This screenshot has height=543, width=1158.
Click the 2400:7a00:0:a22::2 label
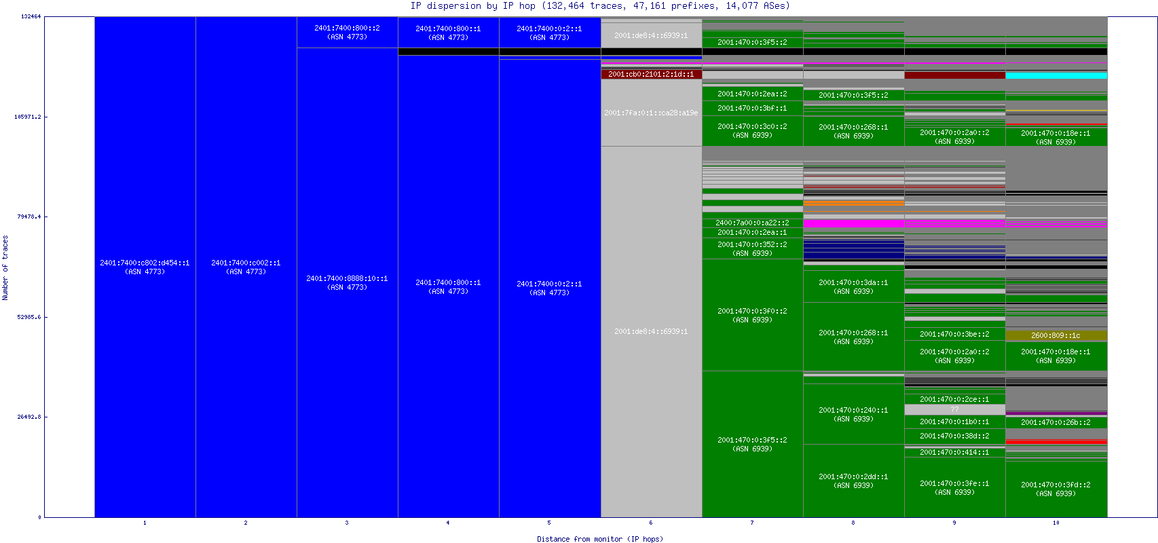[x=752, y=223]
